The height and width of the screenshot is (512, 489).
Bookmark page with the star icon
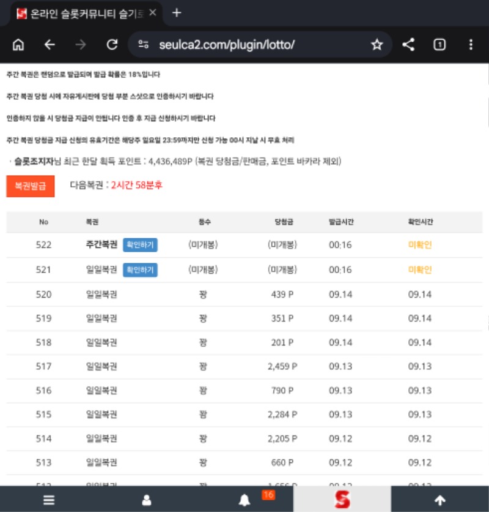(x=377, y=45)
